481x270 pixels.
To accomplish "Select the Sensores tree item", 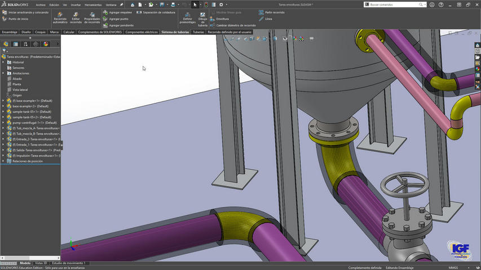I will point(18,67).
